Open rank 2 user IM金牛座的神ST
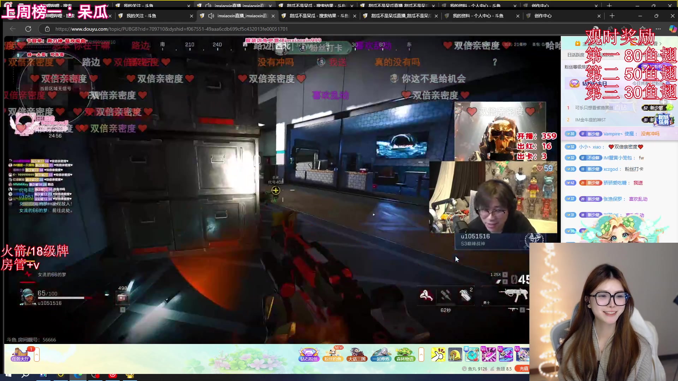 pos(590,120)
